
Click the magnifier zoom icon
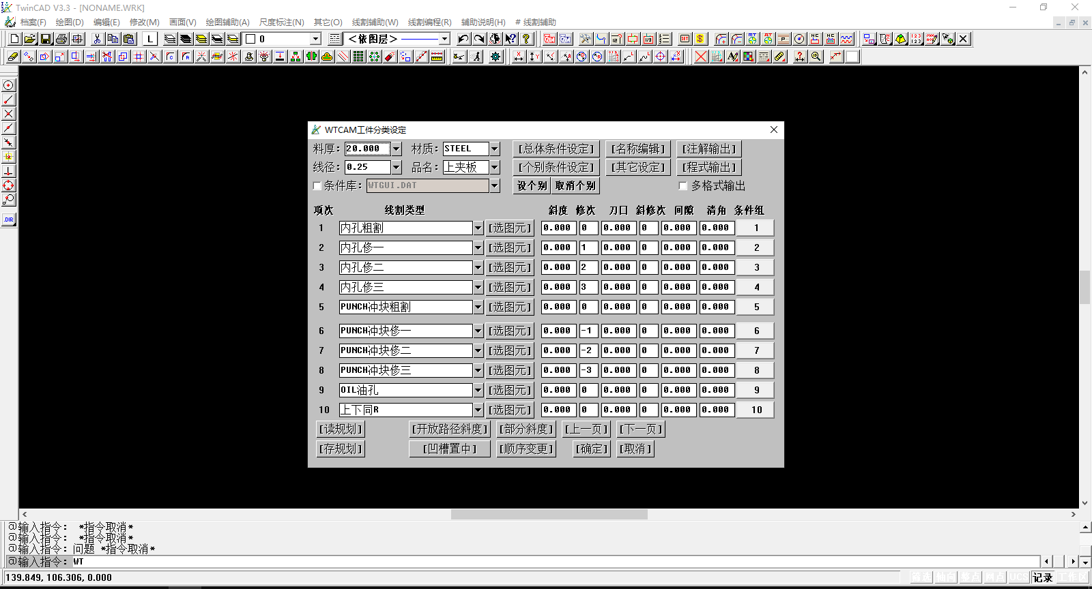coord(816,57)
